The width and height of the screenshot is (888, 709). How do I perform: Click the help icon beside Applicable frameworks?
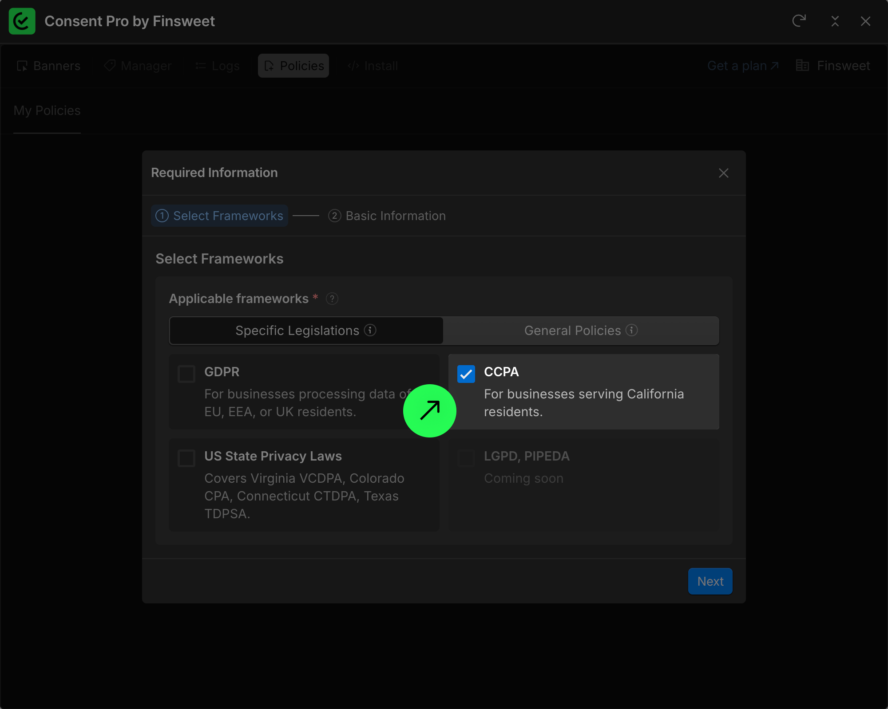click(332, 299)
